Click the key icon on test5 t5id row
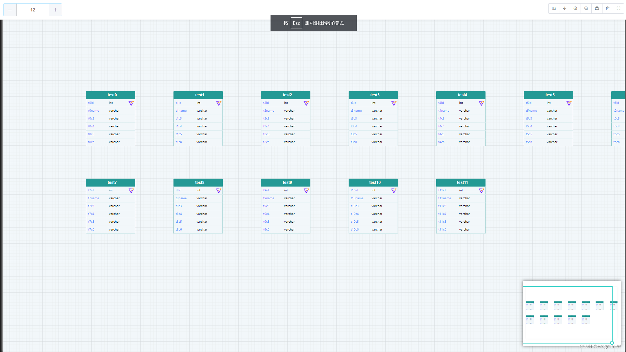 [x=569, y=103]
